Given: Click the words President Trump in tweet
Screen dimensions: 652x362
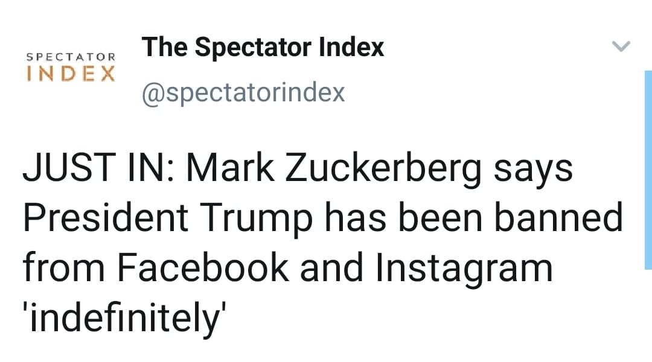Looking at the screenshot, I should click(168, 218).
